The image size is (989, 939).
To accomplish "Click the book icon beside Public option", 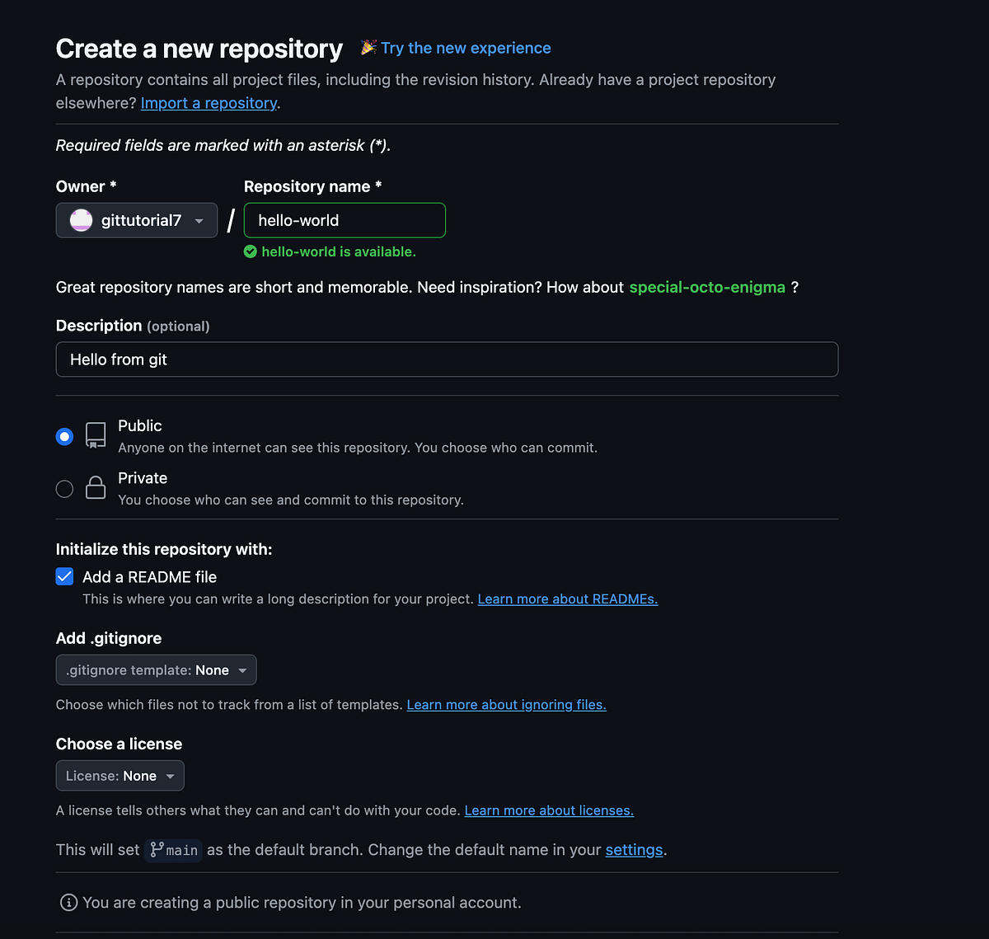I will pyautogui.click(x=95, y=434).
